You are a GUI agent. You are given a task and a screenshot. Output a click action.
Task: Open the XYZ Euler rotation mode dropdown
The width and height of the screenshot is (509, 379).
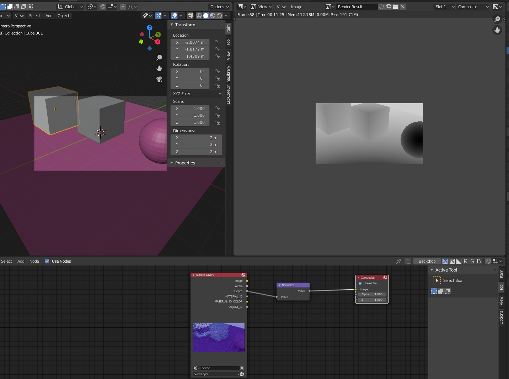tap(197, 94)
